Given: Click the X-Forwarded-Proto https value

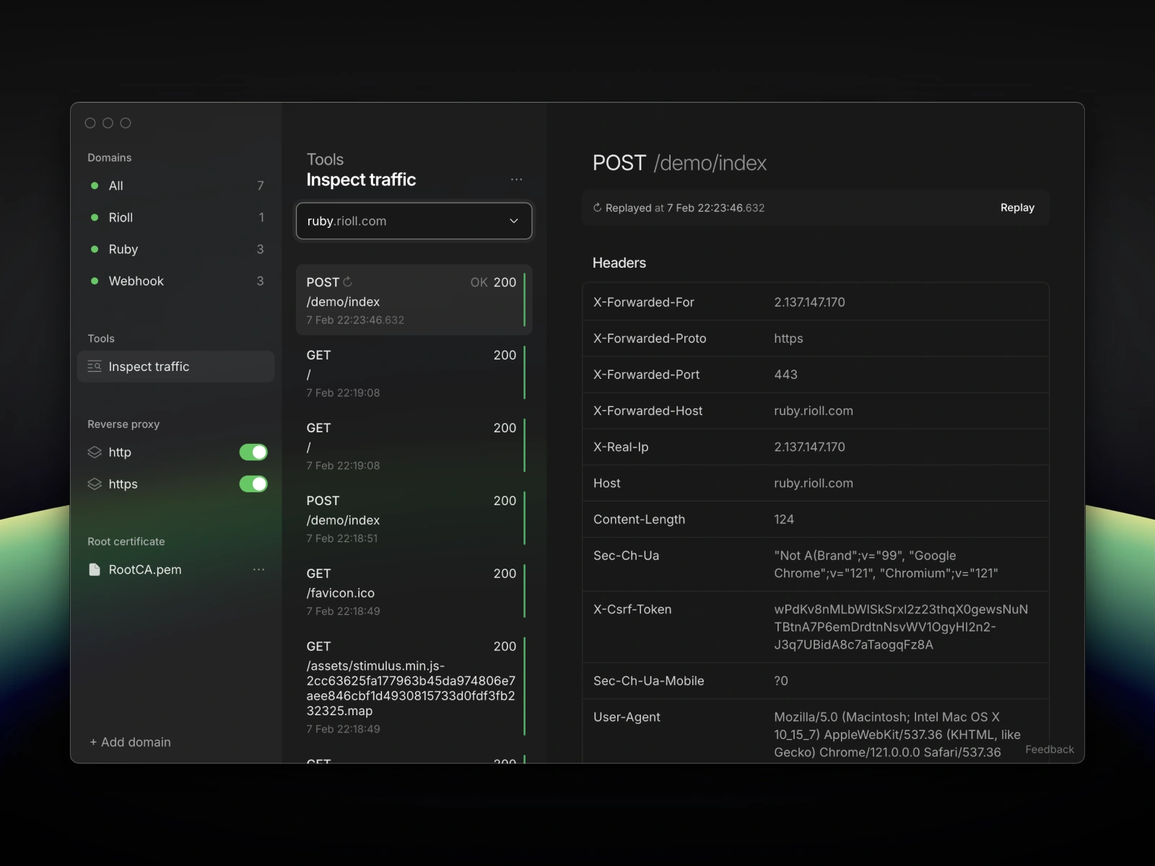Looking at the screenshot, I should [x=788, y=338].
